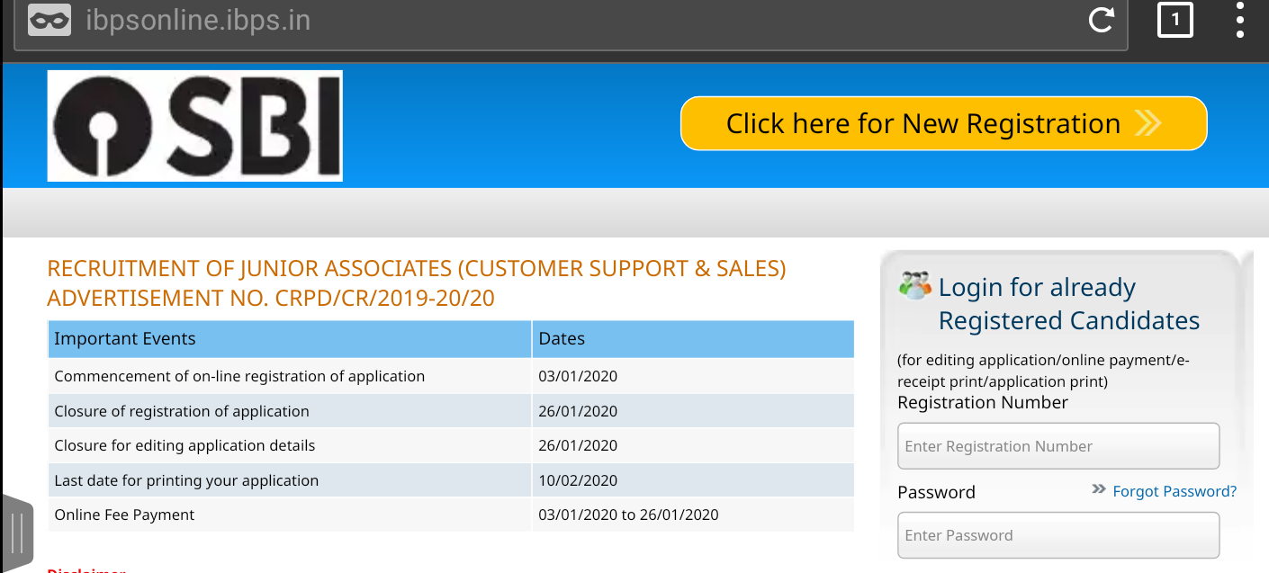Reload the page with the refresh icon
The height and width of the screenshot is (573, 1269).
coord(1102,20)
